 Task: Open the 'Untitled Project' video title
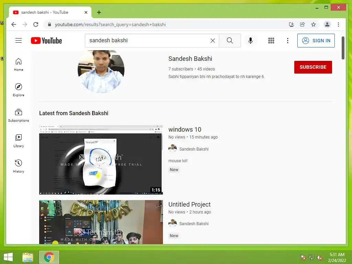click(189, 205)
